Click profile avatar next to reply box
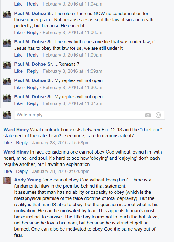This screenshot has height=242, width=174. [7, 115]
